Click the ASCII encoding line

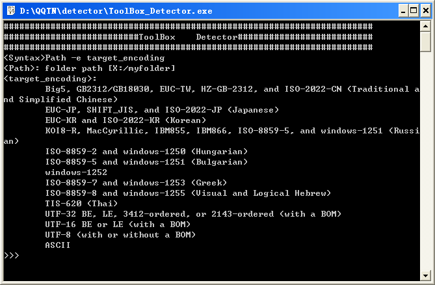coord(58,245)
